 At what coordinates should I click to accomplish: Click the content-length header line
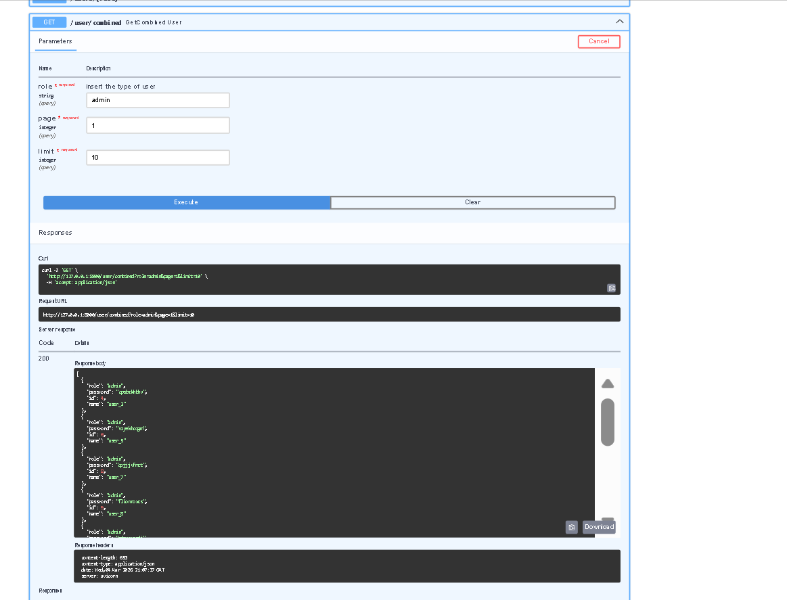(104, 558)
